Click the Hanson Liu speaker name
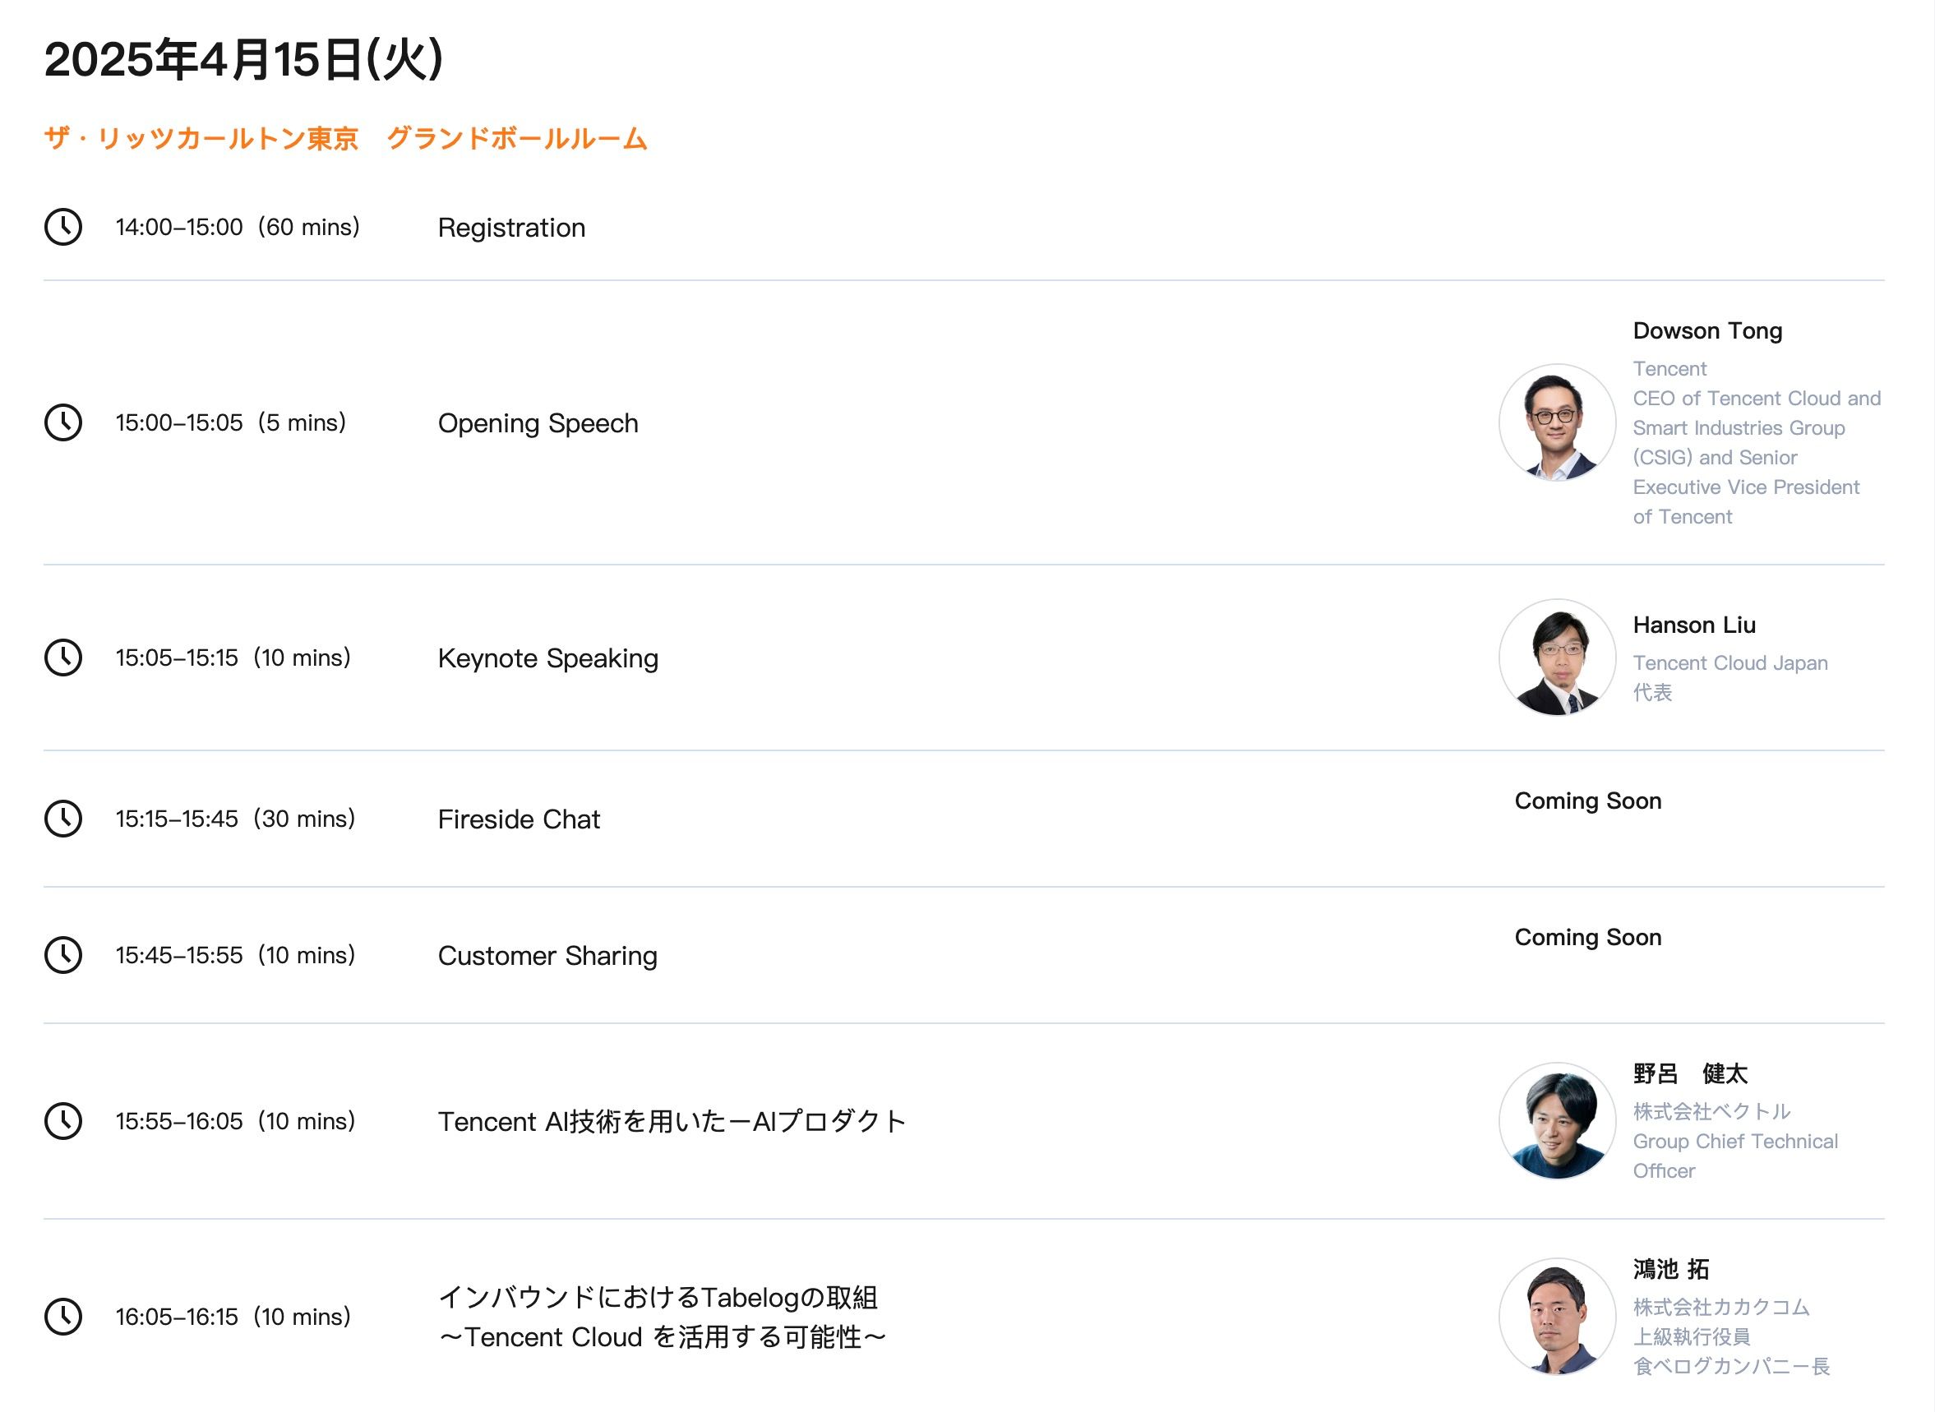 click(x=1694, y=625)
